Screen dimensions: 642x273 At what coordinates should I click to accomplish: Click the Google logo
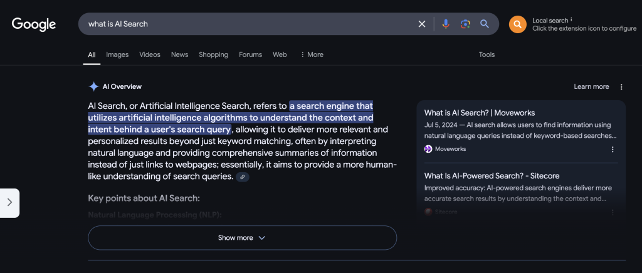[34, 24]
